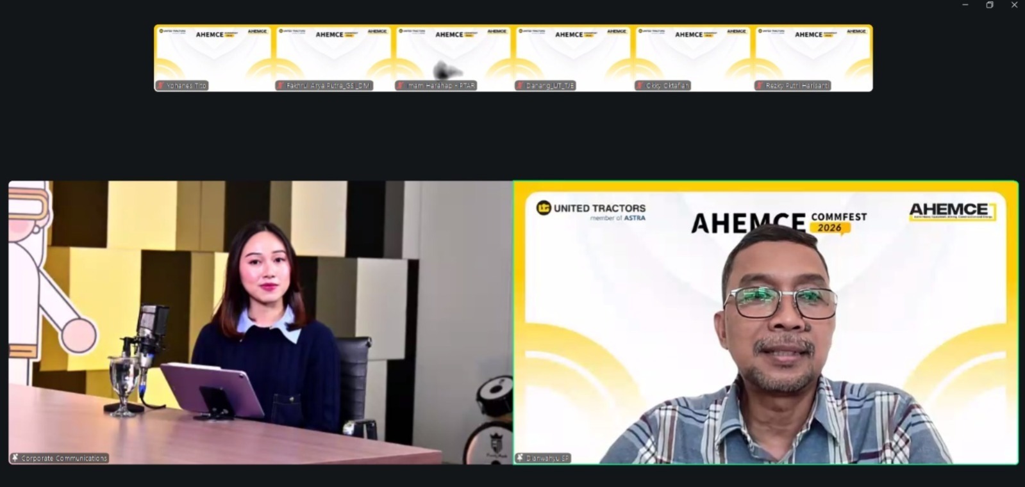The image size is (1025, 487).
Task: Select Rezky Putri Harisanti's participant thumbnail
Action: tap(813, 58)
